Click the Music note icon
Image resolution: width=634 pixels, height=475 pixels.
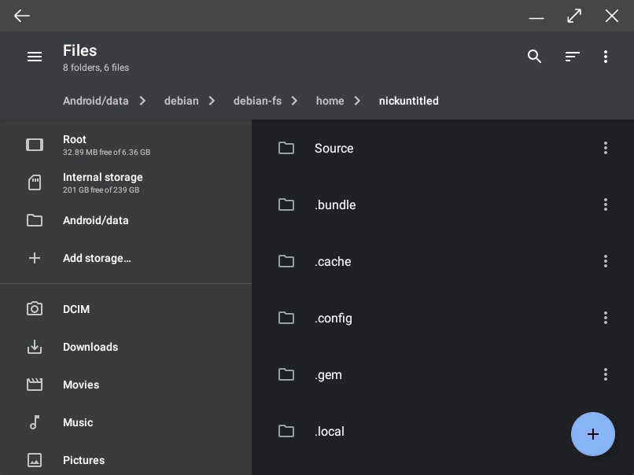coord(35,422)
